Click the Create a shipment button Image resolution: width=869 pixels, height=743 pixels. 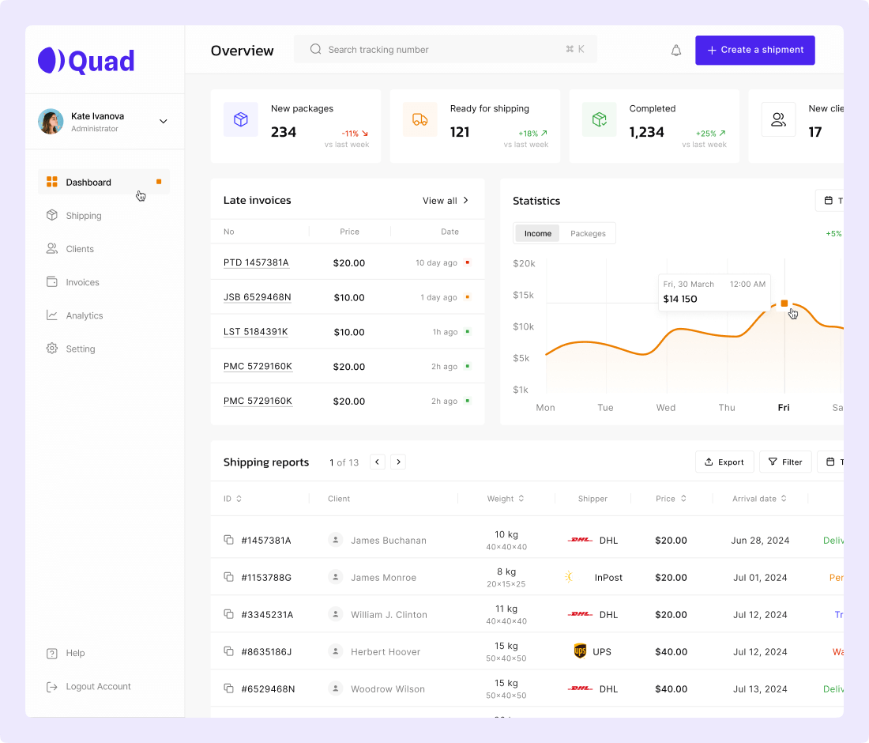(x=754, y=50)
